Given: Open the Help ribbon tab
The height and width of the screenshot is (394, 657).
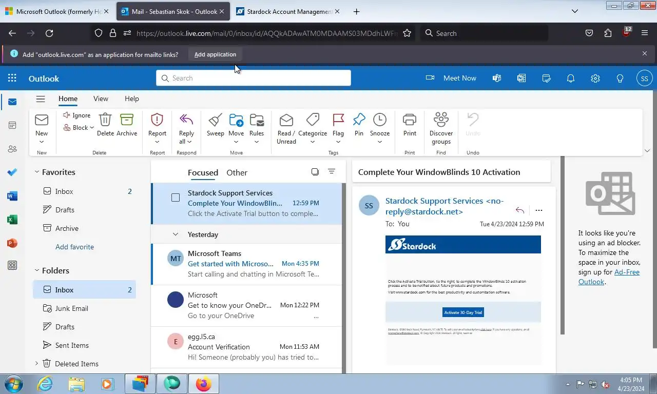Looking at the screenshot, I should tap(132, 98).
